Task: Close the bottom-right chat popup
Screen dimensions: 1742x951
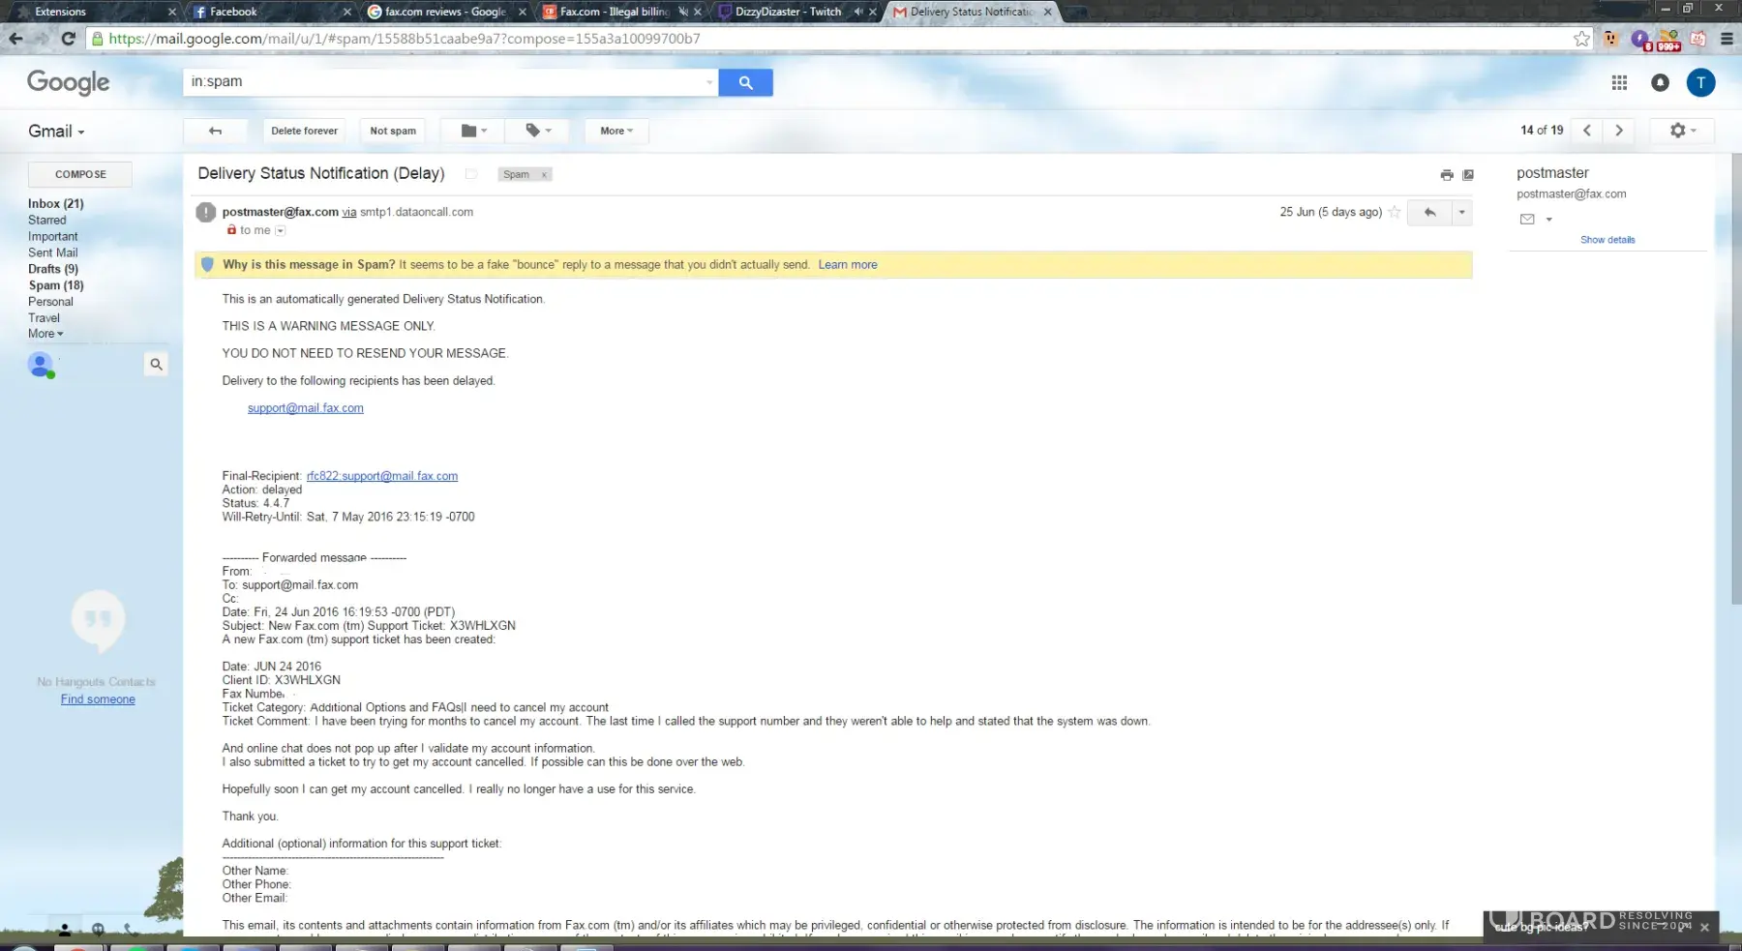Action: tap(1704, 927)
